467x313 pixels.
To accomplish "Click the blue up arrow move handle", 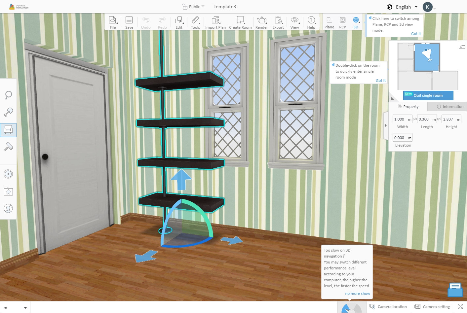I will 181,180.
